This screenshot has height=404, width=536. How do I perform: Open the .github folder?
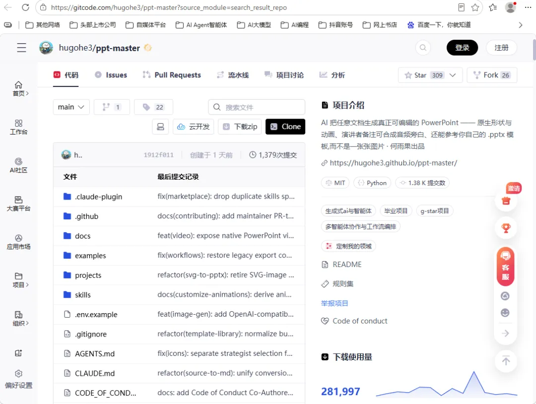click(x=86, y=216)
